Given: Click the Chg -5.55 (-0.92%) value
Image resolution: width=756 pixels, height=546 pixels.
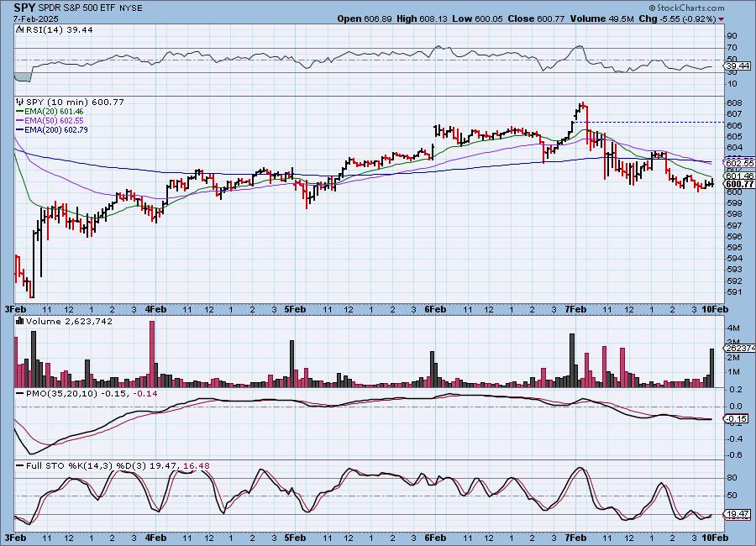Looking at the screenshot, I should pyautogui.click(x=677, y=18).
